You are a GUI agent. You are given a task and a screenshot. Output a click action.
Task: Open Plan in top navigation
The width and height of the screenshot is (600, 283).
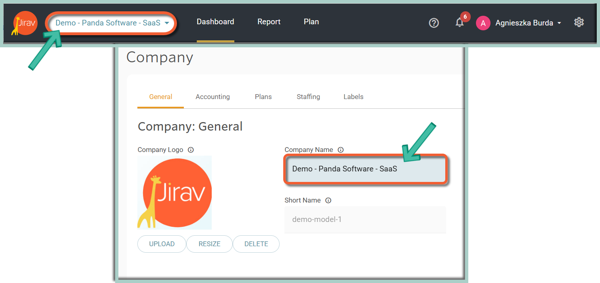312,22
